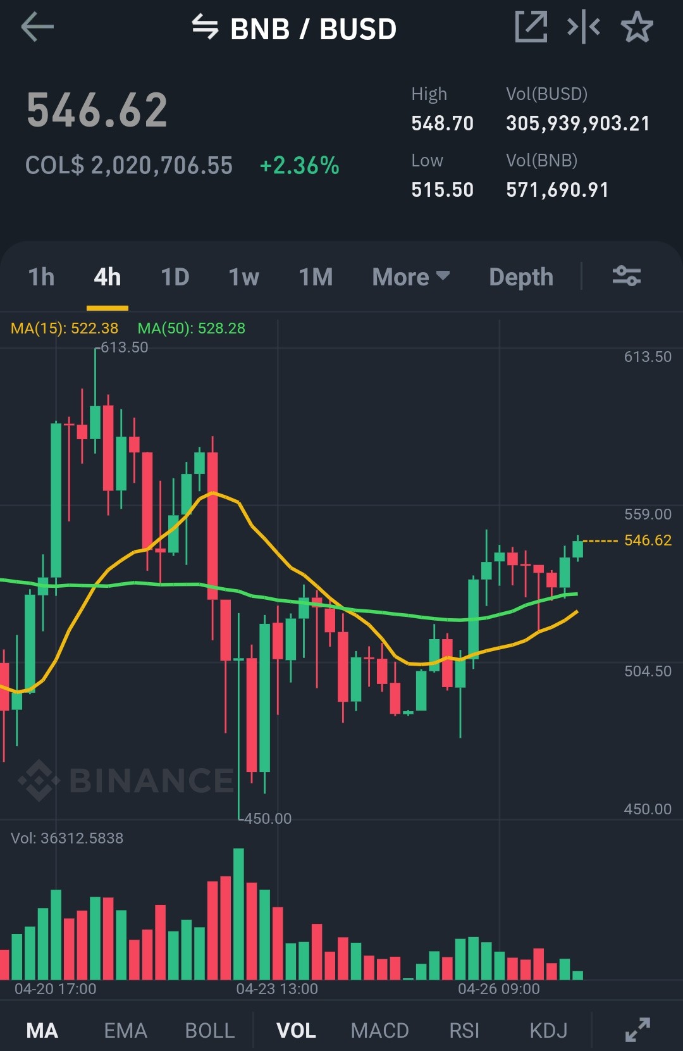Toggle the EMA indicator overlay

coord(125,1030)
